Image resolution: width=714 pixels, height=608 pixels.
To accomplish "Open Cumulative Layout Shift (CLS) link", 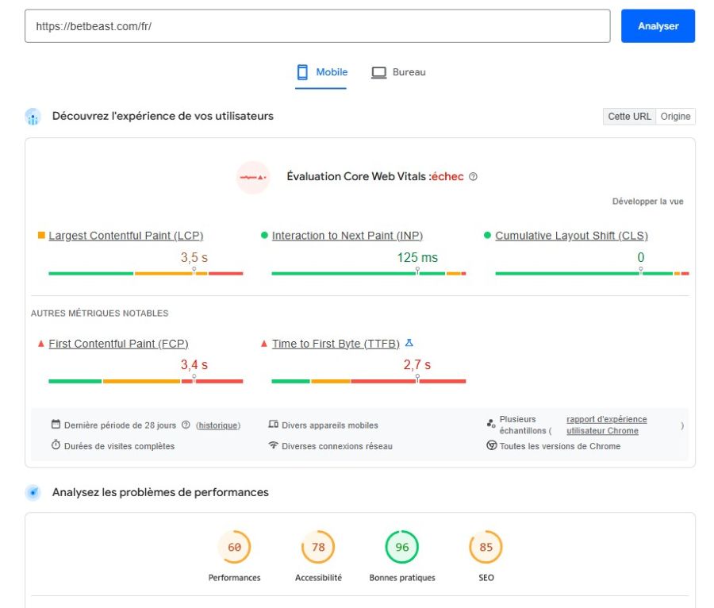I will click(571, 236).
